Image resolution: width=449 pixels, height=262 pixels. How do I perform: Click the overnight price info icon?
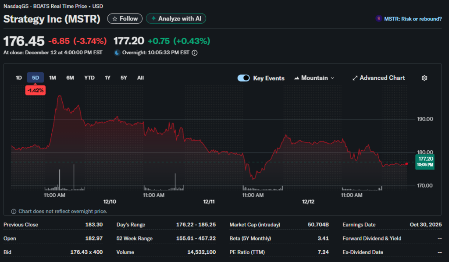195,53
